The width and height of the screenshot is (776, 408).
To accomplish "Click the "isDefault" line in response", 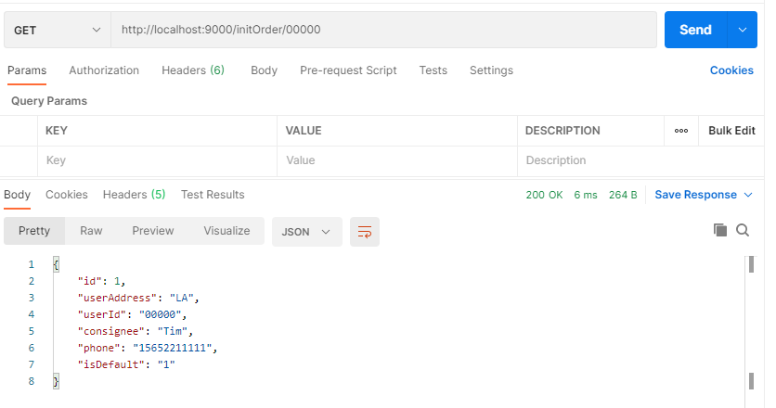I will (126, 365).
